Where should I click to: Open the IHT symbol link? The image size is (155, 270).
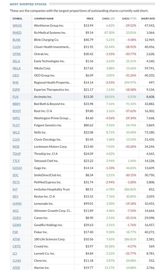tap(15, 189)
